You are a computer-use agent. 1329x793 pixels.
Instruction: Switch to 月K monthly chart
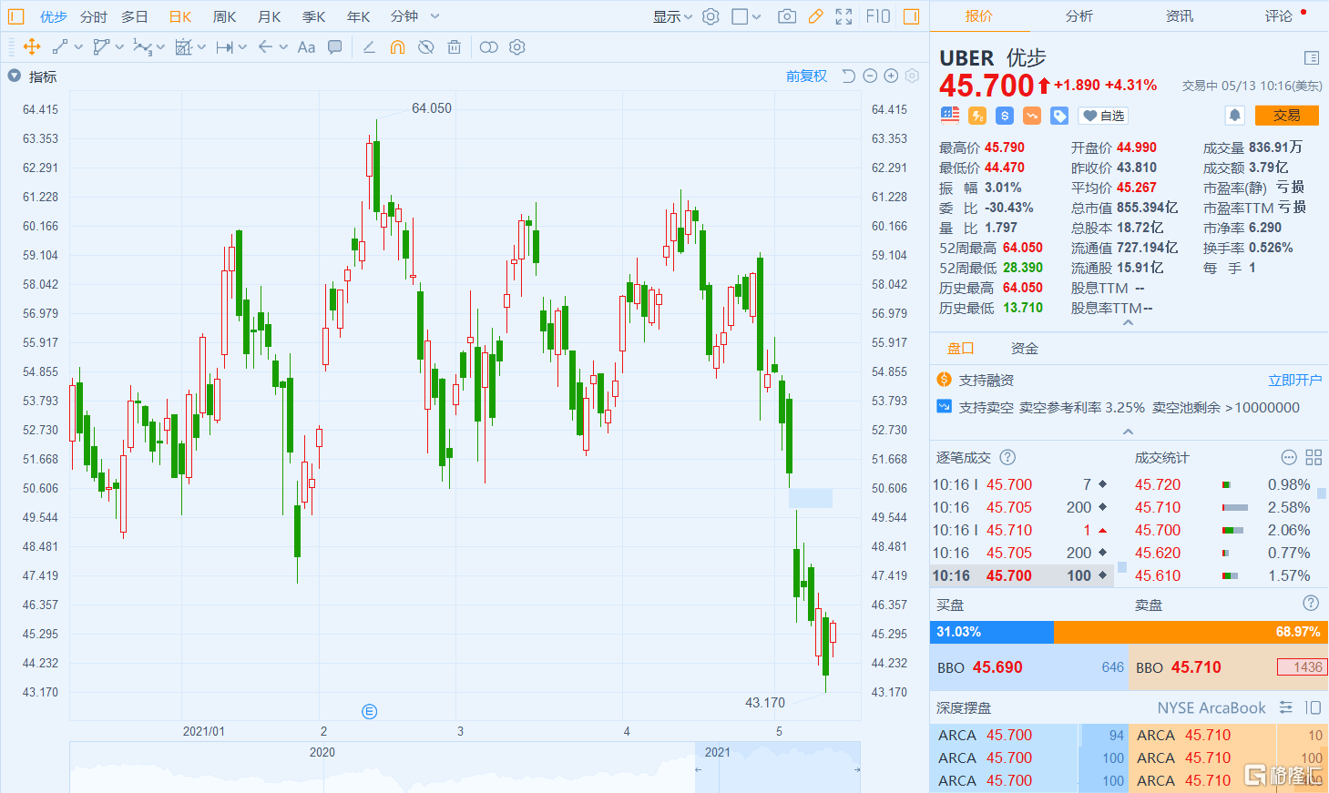[x=270, y=16]
